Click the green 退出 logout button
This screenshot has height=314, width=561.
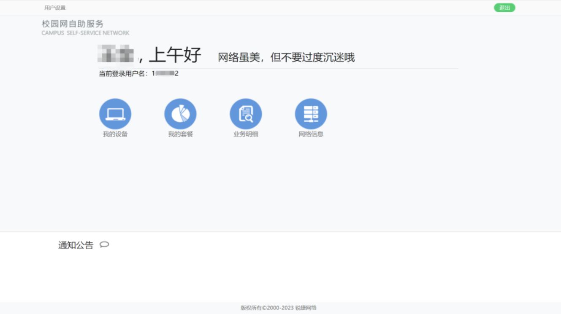[x=504, y=8]
